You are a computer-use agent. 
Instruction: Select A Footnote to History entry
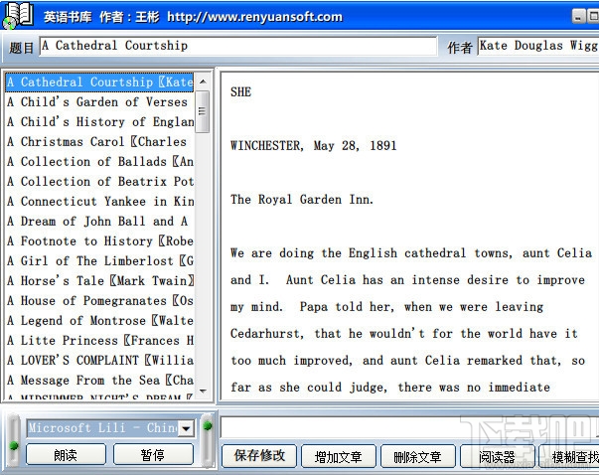tap(99, 241)
